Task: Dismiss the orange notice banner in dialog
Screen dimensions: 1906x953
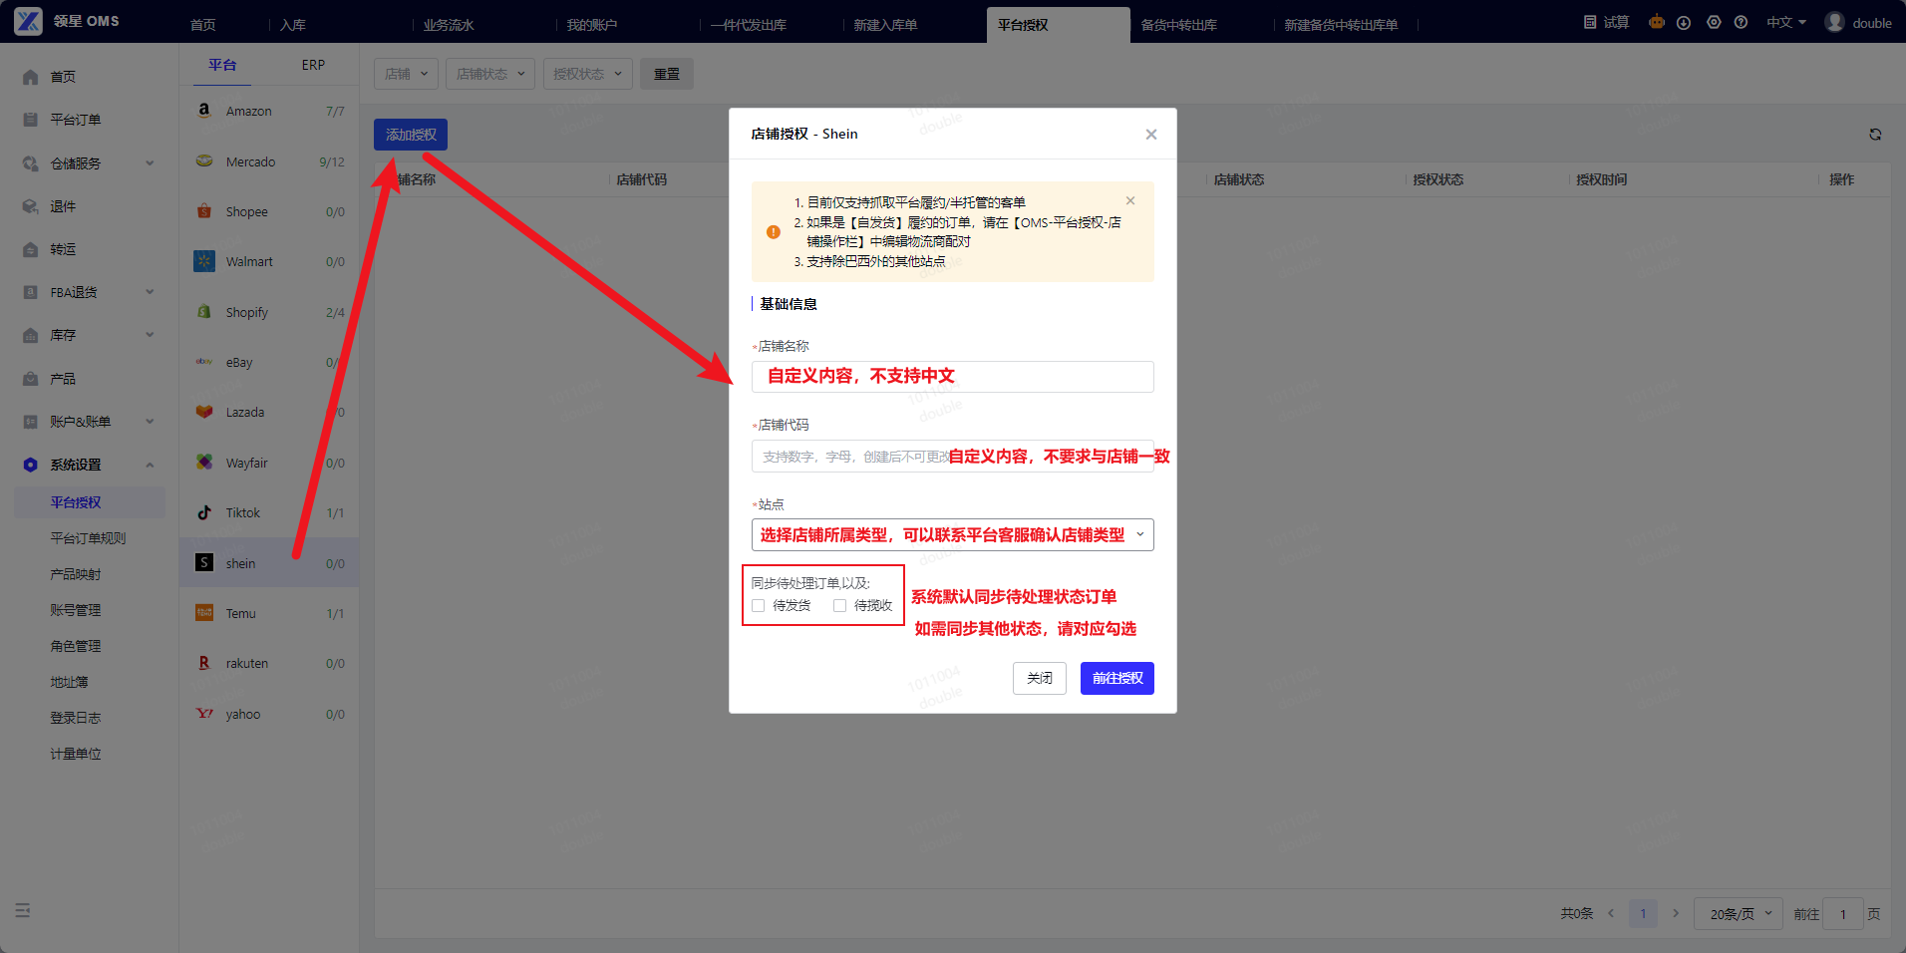Action: click(1130, 200)
